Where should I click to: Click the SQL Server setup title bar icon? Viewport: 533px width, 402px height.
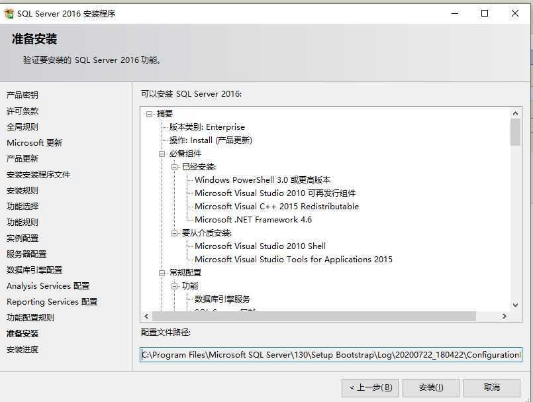9,14
